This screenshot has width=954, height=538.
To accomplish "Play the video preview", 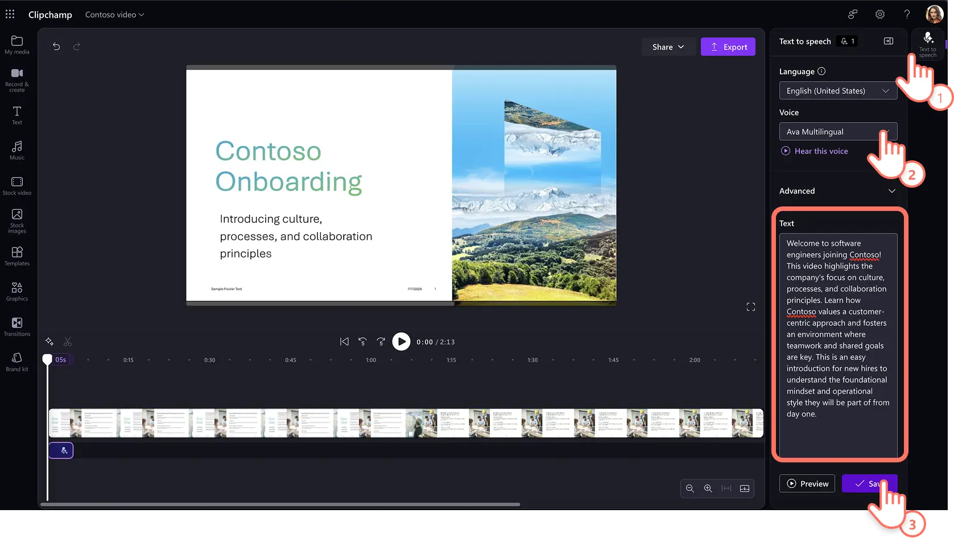I will [401, 341].
